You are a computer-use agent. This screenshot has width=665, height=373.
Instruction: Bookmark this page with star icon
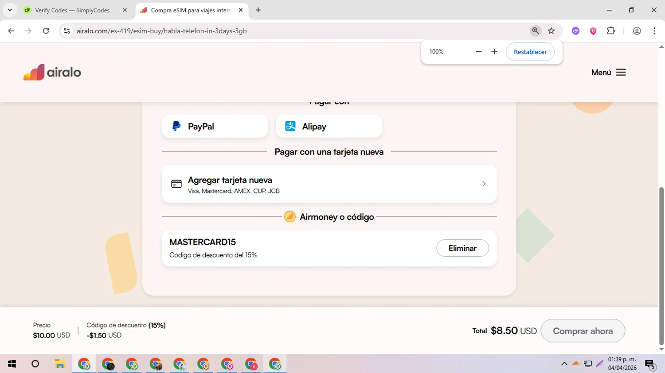click(x=552, y=31)
